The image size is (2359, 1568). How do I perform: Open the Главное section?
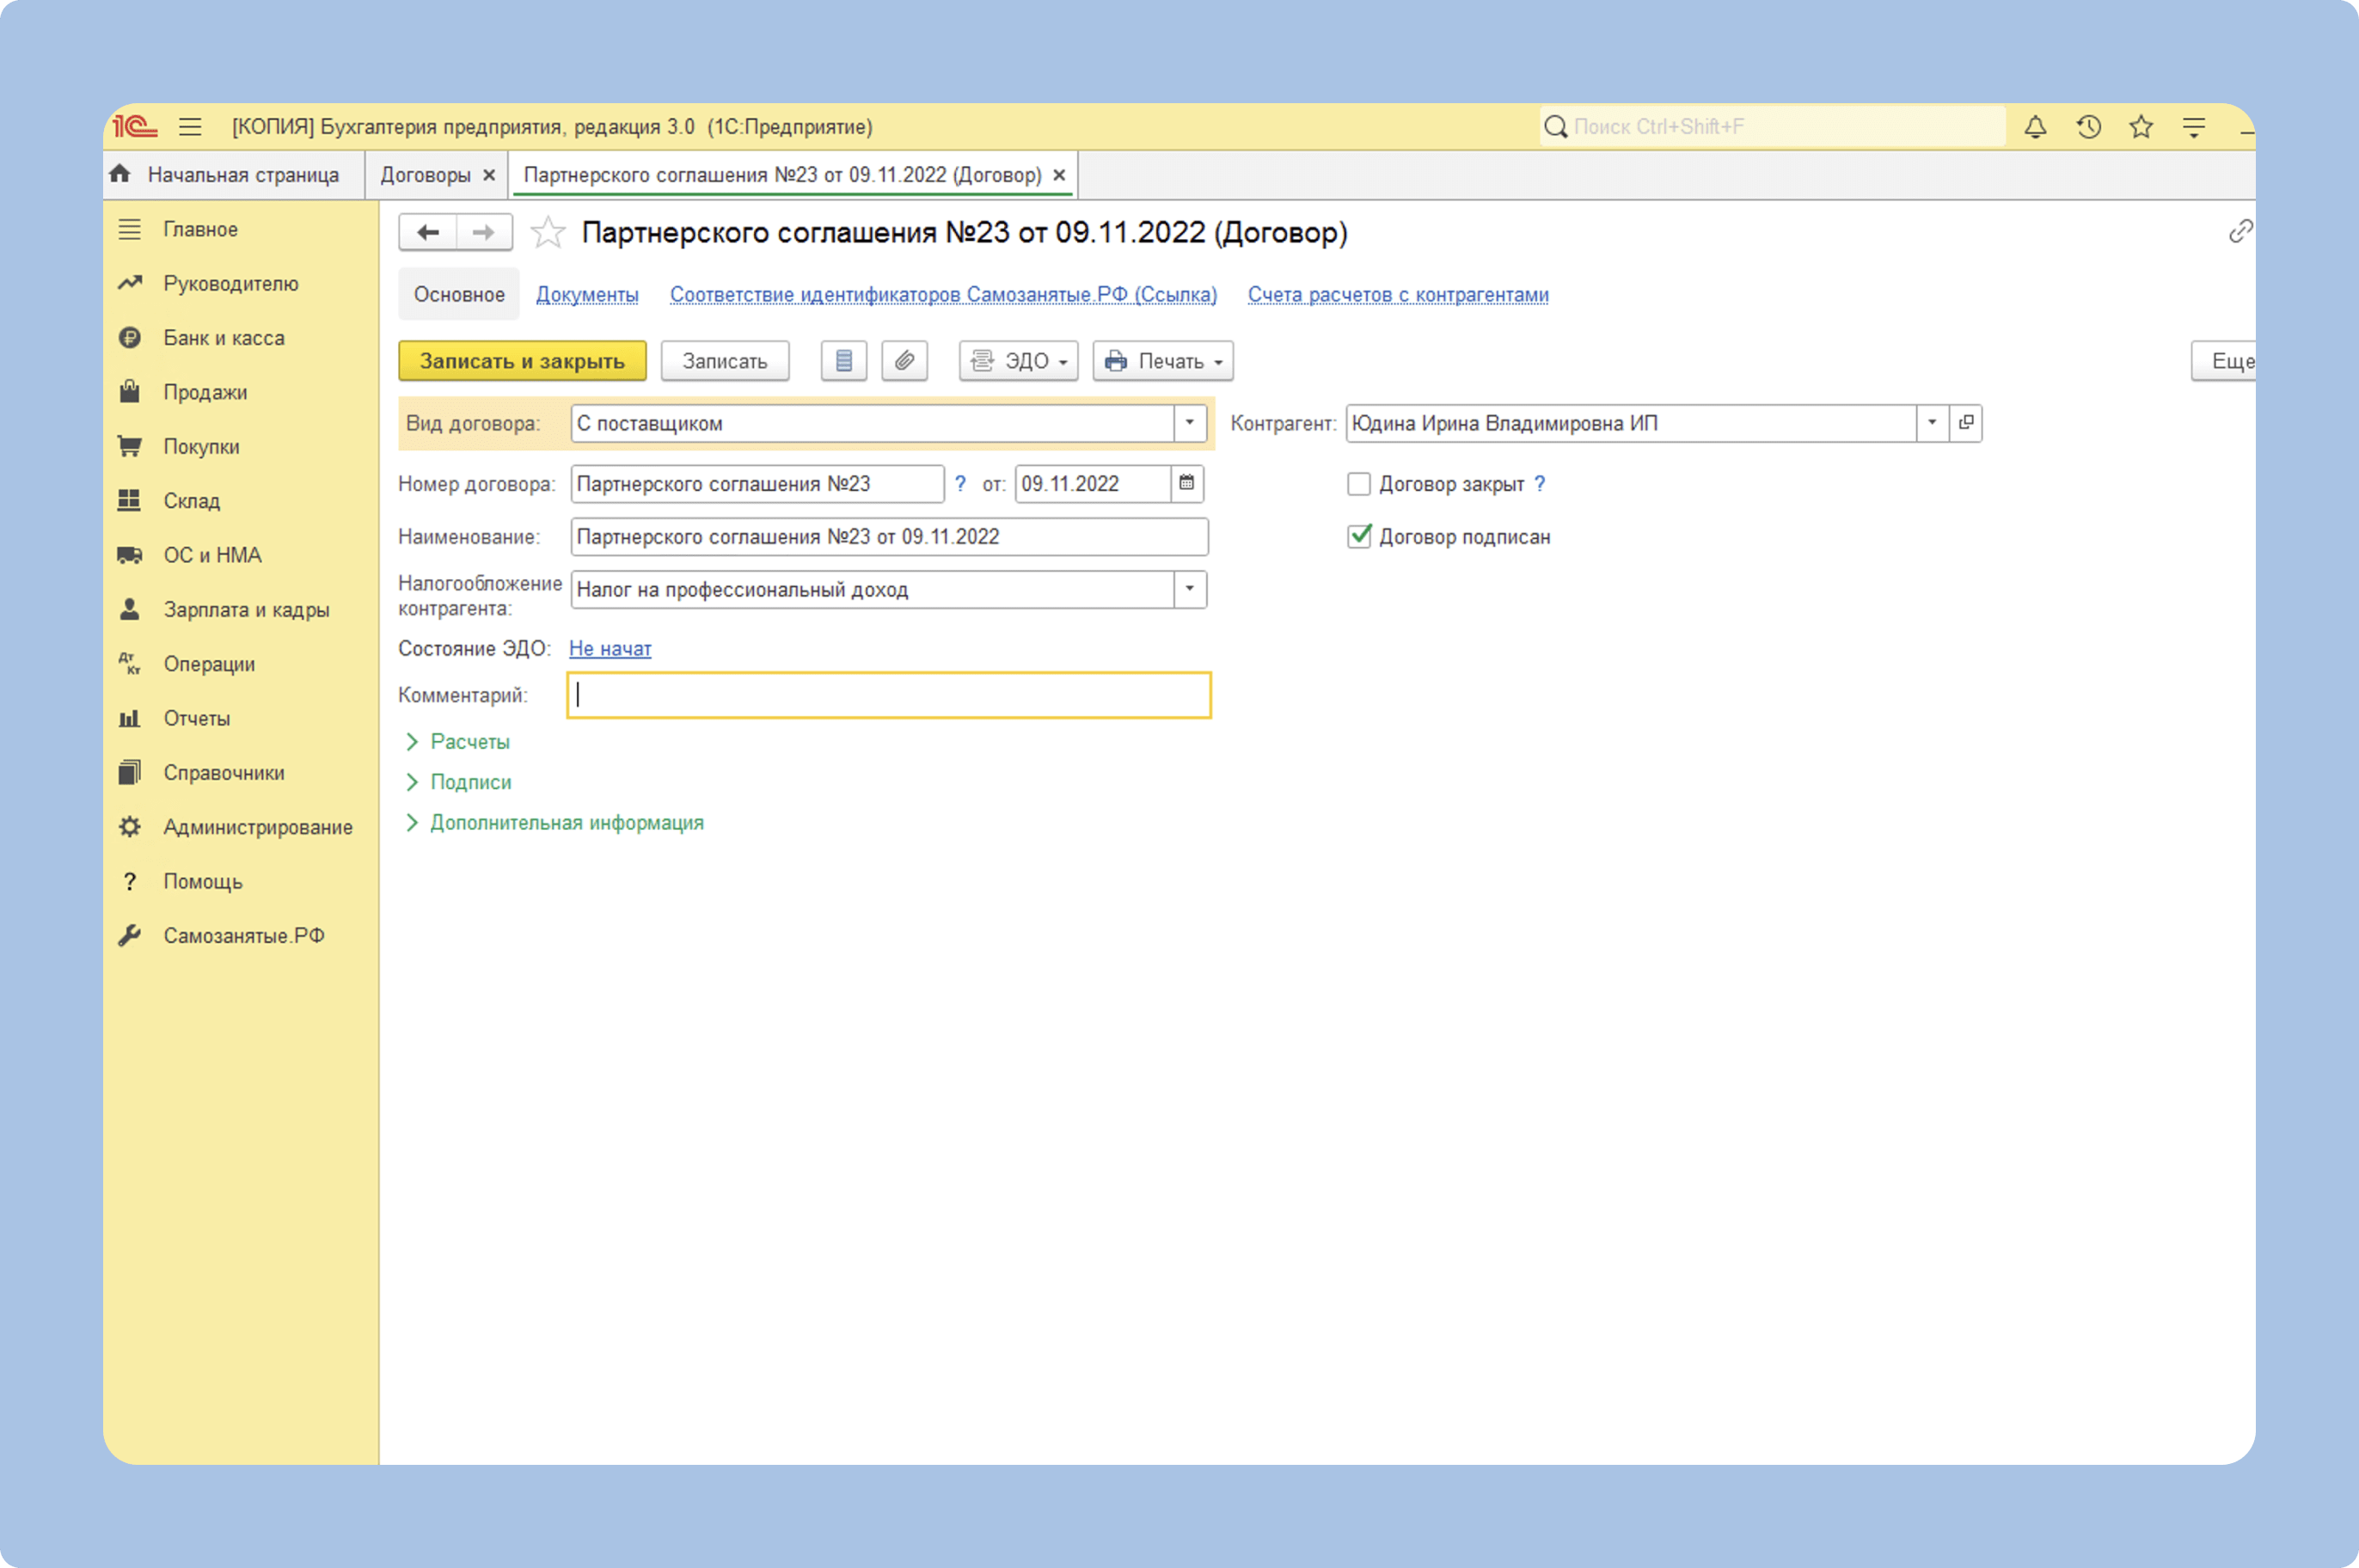[x=201, y=229]
